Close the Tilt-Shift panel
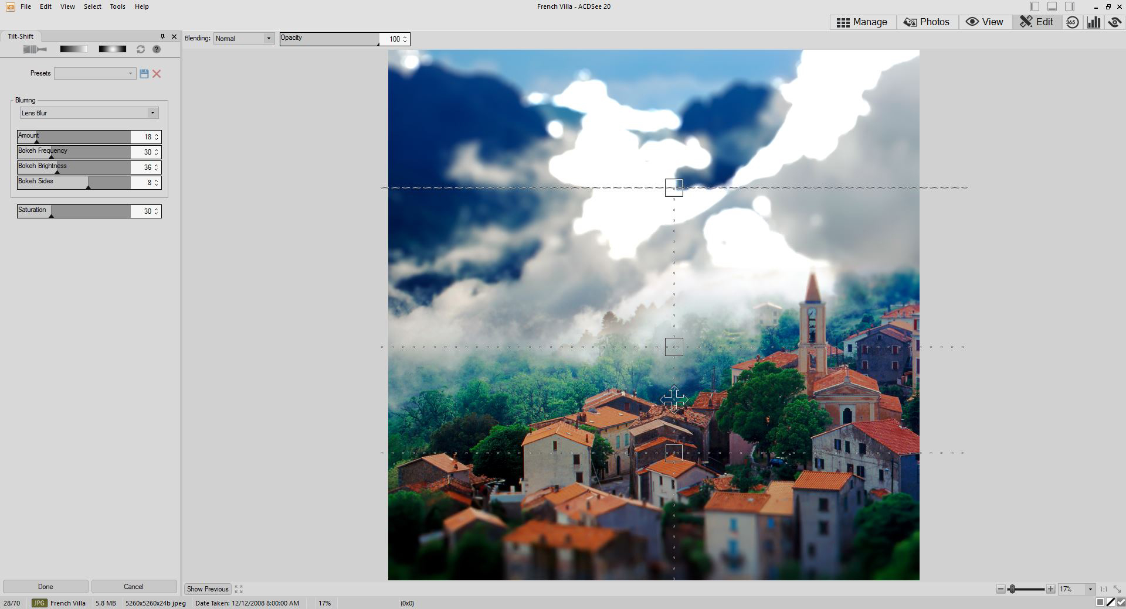Image resolution: width=1126 pixels, height=609 pixels. [174, 36]
